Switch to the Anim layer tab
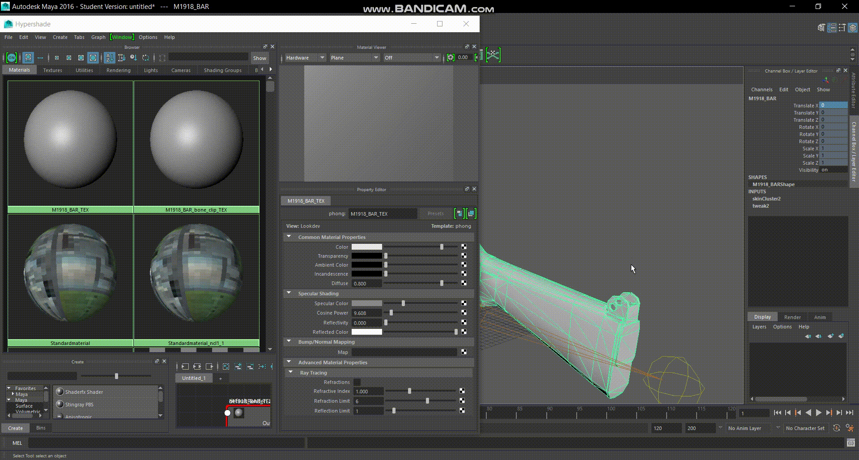This screenshot has width=859, height=460. [820, 317]
